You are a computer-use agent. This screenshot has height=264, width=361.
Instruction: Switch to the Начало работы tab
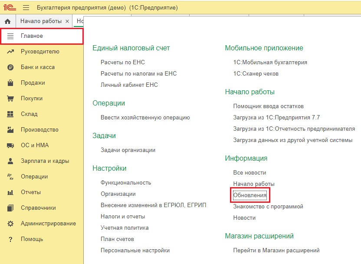41,21
